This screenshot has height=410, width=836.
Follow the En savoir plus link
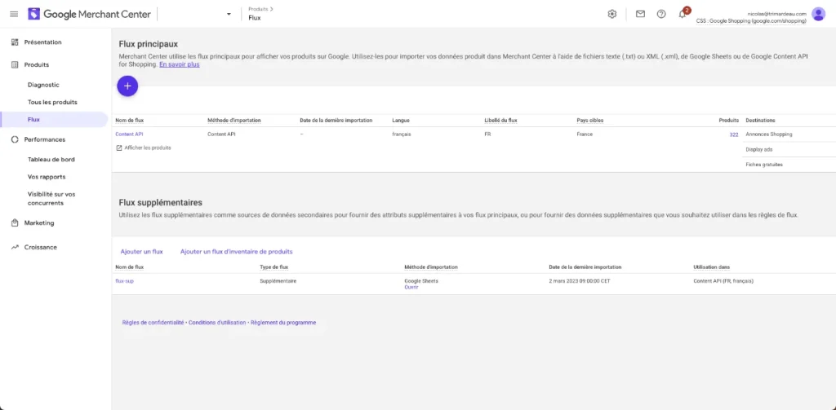pos(179,64)
